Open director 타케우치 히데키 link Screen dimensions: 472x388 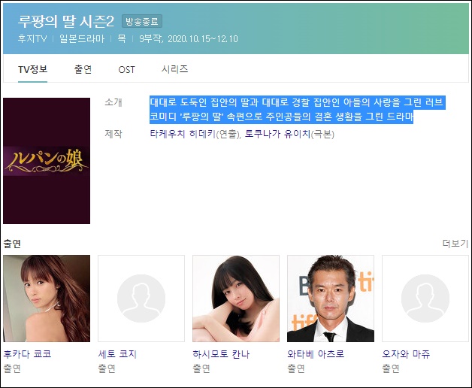pos(183,134)
